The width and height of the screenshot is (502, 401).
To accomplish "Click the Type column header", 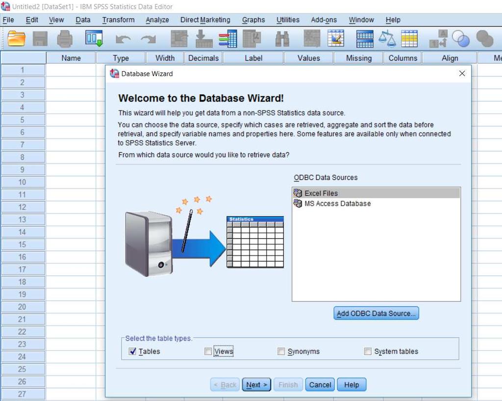I will [121, 58].
